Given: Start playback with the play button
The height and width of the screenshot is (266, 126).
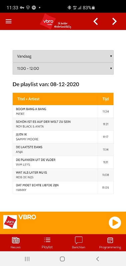Looking at the screenshot, I should [115, 222].
